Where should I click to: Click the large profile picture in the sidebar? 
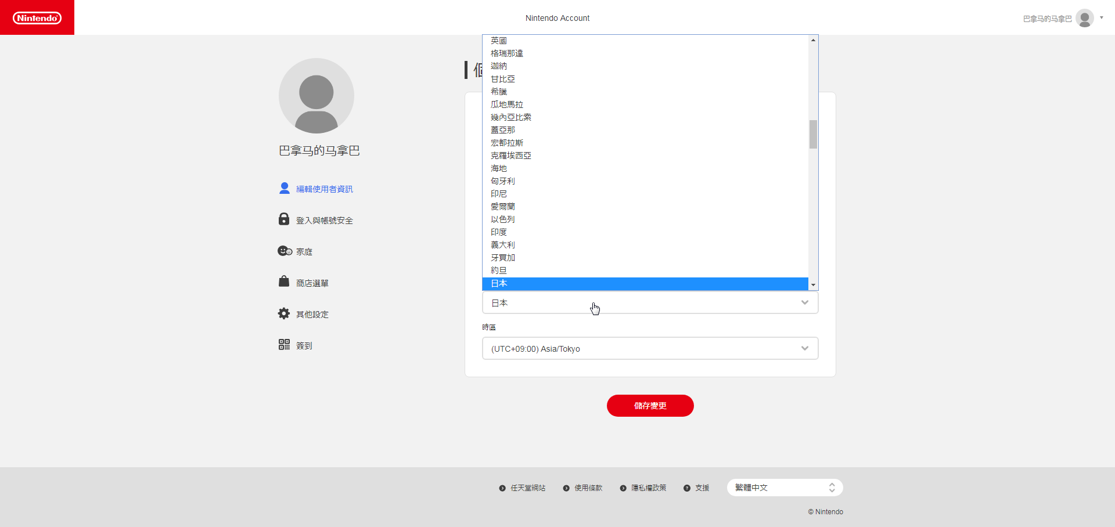click(316, 96)
